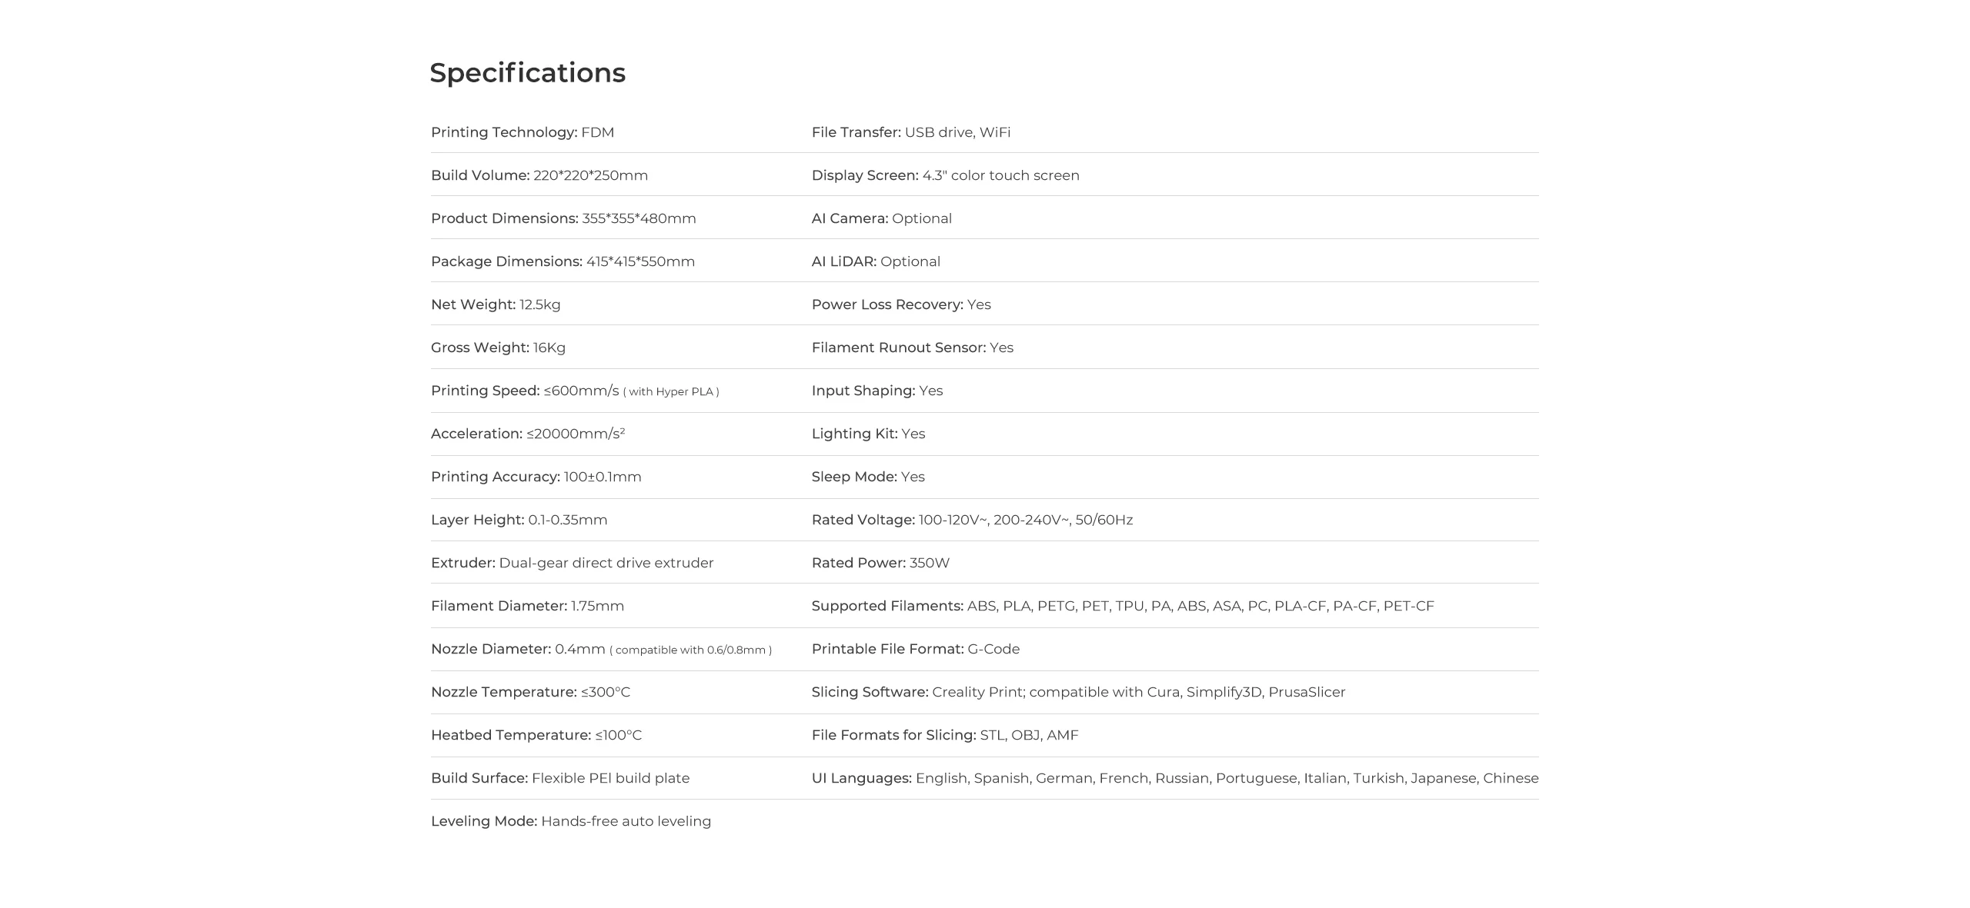This screenshot has width=1970, height=908.
Task: Select the AI LiDAR Optional entry
Action: [x=876, y=261]
